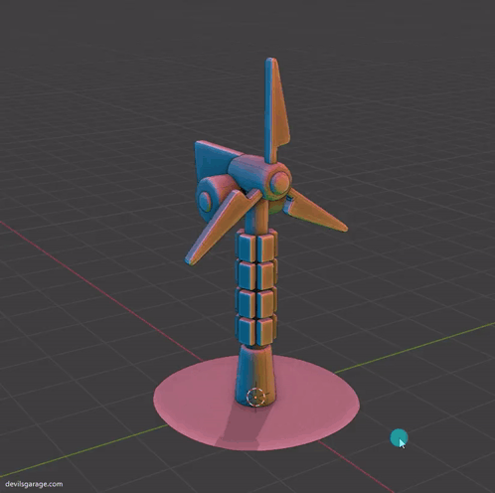495x493 pixels.
Task: Select the lower-left turbine blade
Action: 222,227
